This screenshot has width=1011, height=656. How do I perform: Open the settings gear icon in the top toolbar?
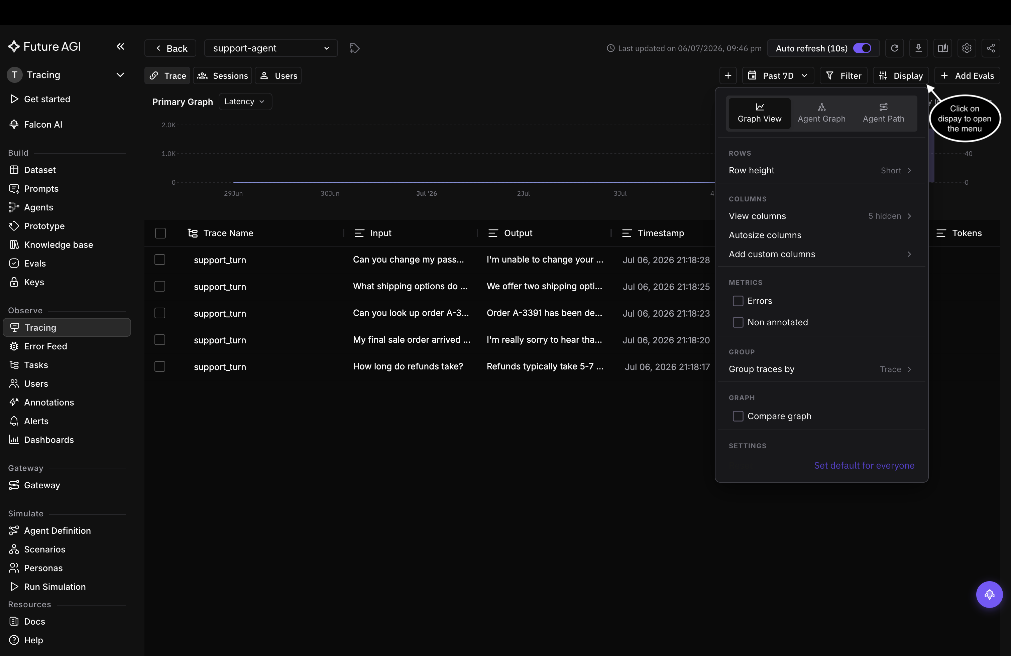967,48
